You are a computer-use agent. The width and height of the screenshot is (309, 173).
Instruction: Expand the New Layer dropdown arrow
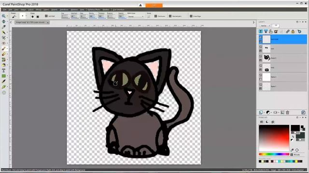[x=264, y=112]
